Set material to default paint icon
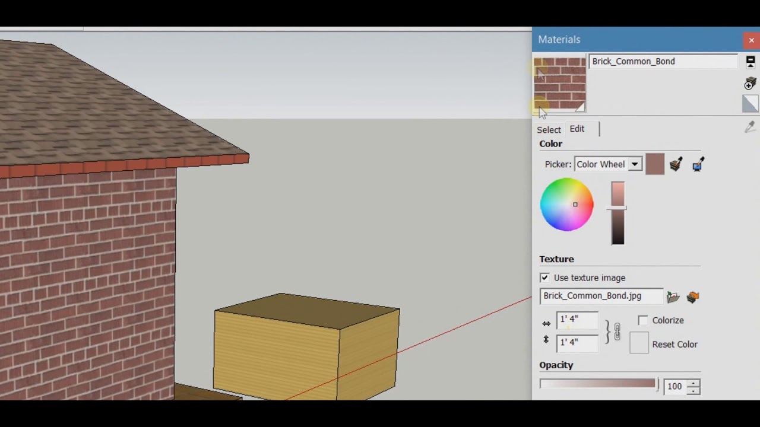760x427 pixels. [750, 104]
